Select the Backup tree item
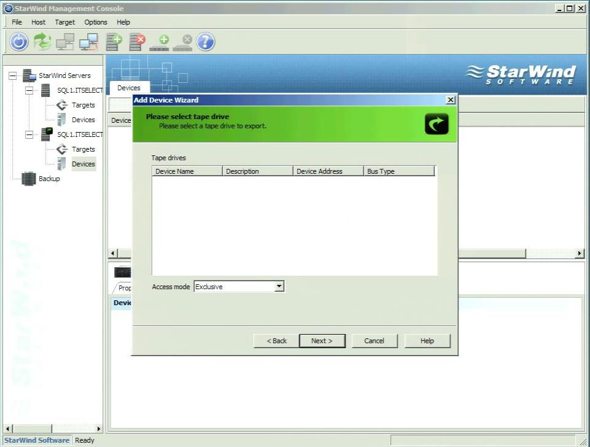The image size is (590, 447). (x=49, y=179)
